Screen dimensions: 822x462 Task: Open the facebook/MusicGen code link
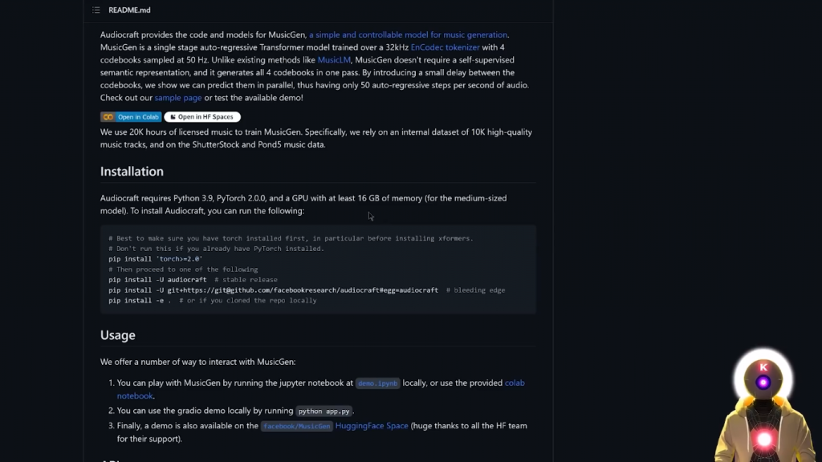[x=296, y=426]
